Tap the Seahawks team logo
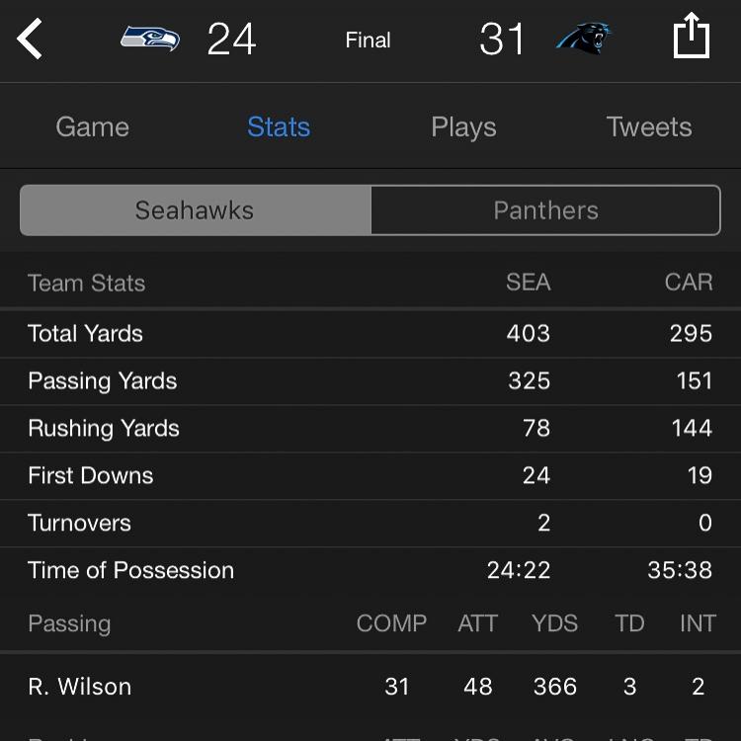This screenshot has height=741, width=741. click(x=150, y=39)
